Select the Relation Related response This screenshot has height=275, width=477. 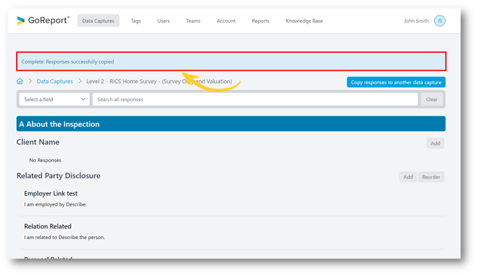point(48,226)
